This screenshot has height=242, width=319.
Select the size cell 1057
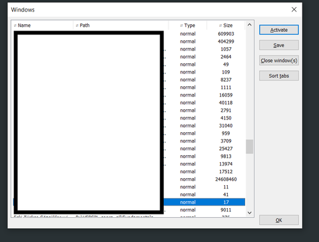(x=226, y=49)
